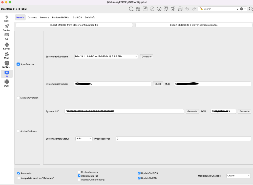The height and width of the screenshot is (185, 253).
Task: Click the Check serial number button
Action: point(158,84)
